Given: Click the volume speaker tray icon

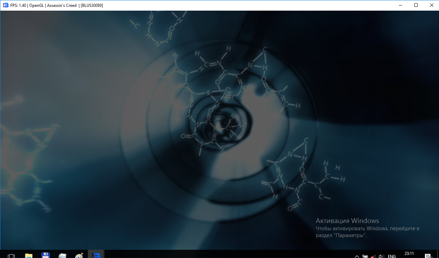Looking at the screenshot, I should 381,256.
